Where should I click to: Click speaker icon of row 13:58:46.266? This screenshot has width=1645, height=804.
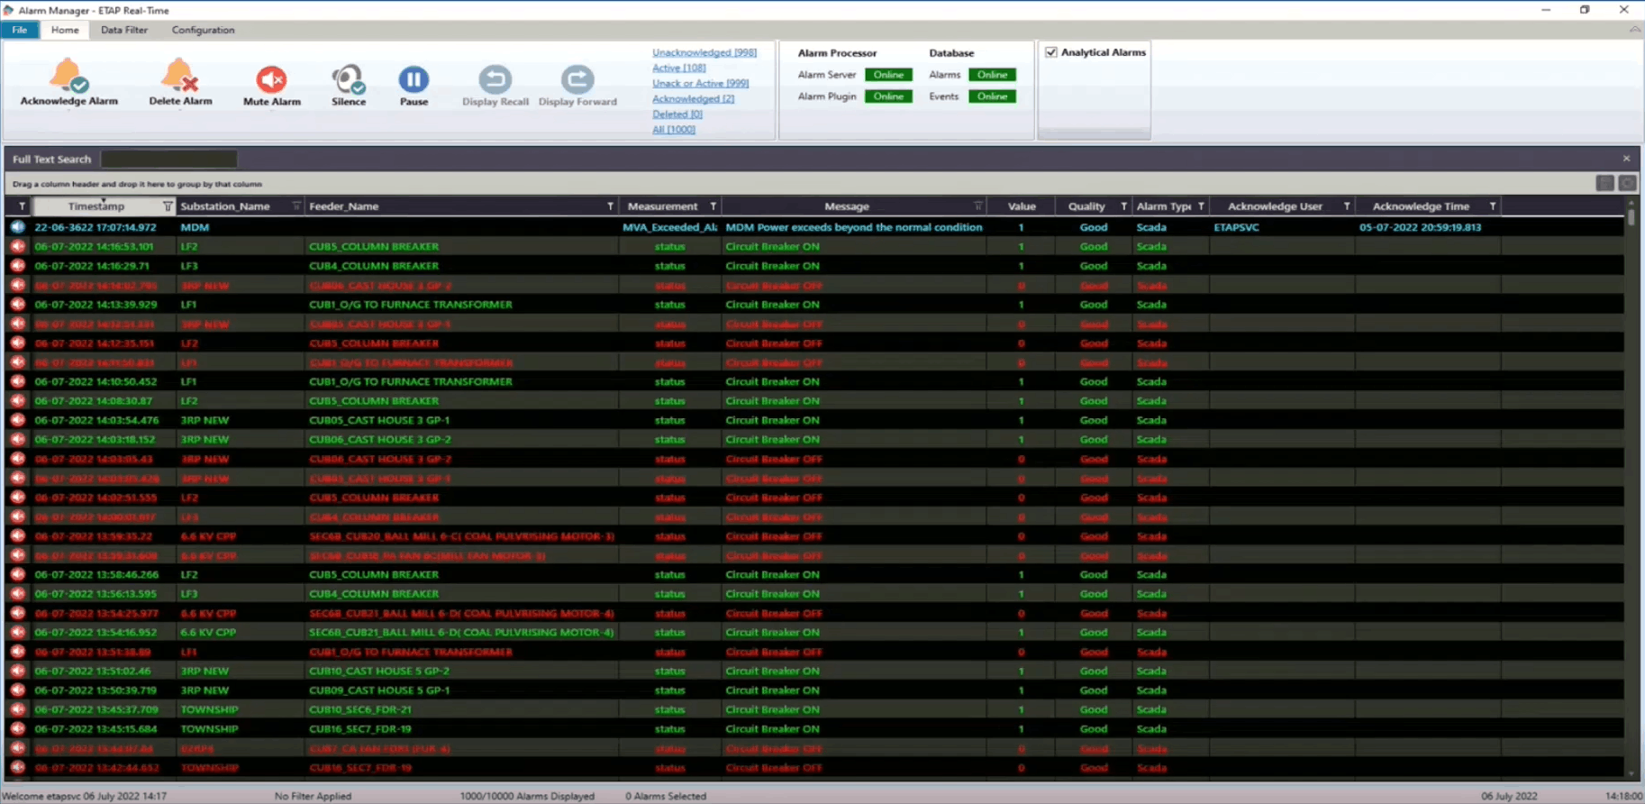(x=17, y=574)
